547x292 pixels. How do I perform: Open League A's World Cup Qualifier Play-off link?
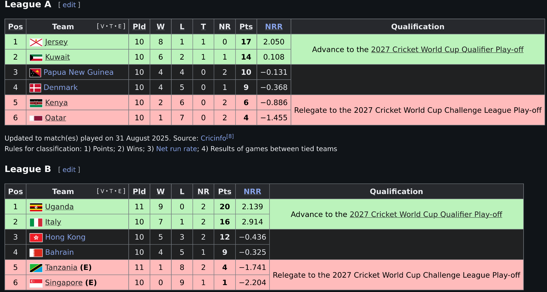(447, 50)
